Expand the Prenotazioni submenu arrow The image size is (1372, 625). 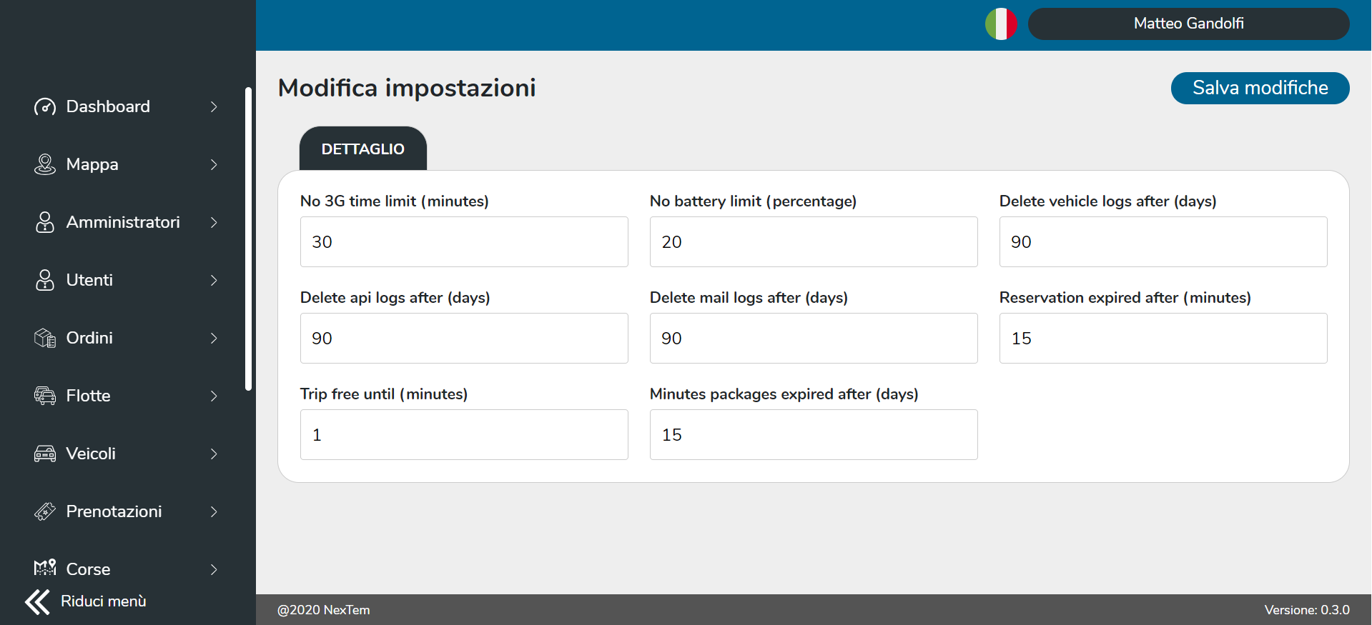[x=214, y=512]
